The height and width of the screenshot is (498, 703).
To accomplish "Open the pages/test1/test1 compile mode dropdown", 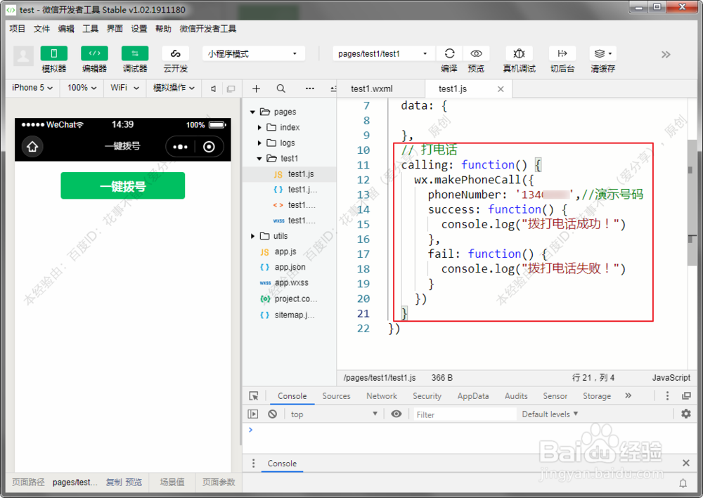I will pos(383,53).
